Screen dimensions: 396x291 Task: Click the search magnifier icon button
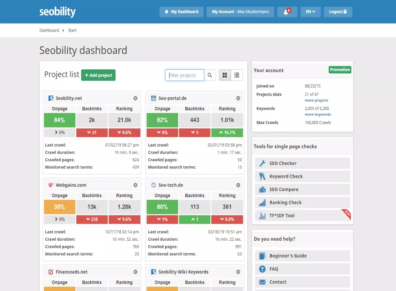[210, 75]
